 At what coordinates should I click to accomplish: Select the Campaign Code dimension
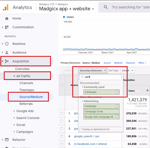pyautogui.click(x=101, y=112)
